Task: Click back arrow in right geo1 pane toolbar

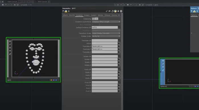Action: [x=131, y=5]
